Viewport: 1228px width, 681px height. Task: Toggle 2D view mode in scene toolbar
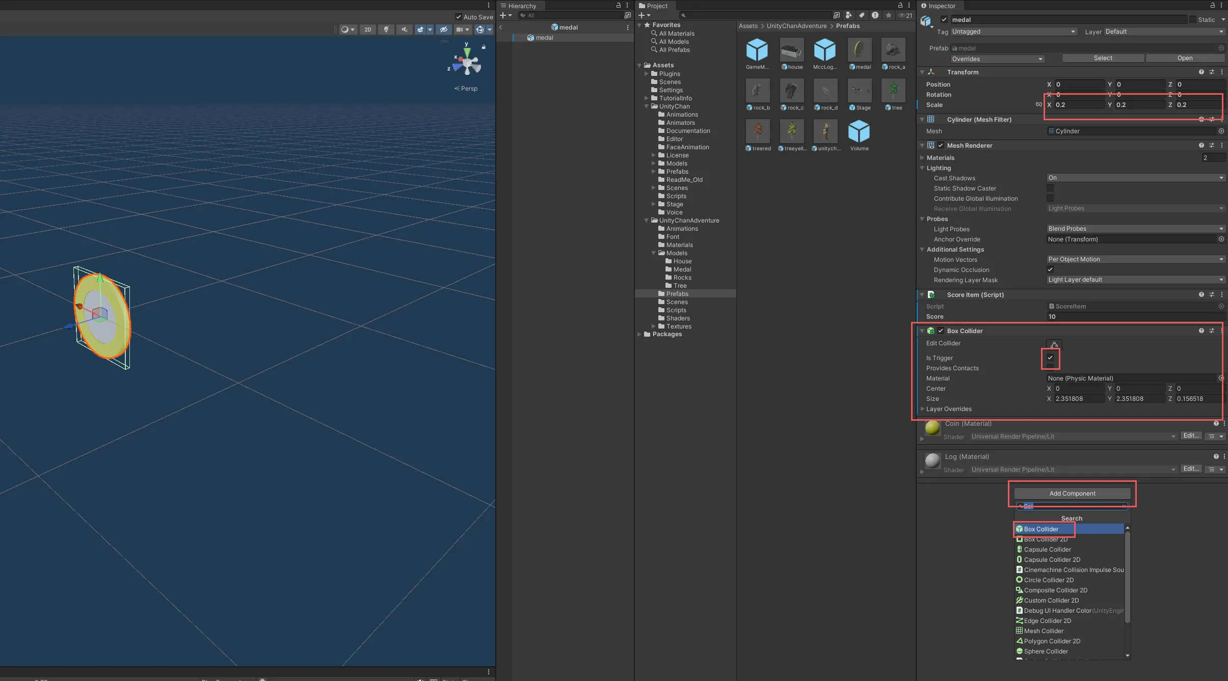(367, 30)
